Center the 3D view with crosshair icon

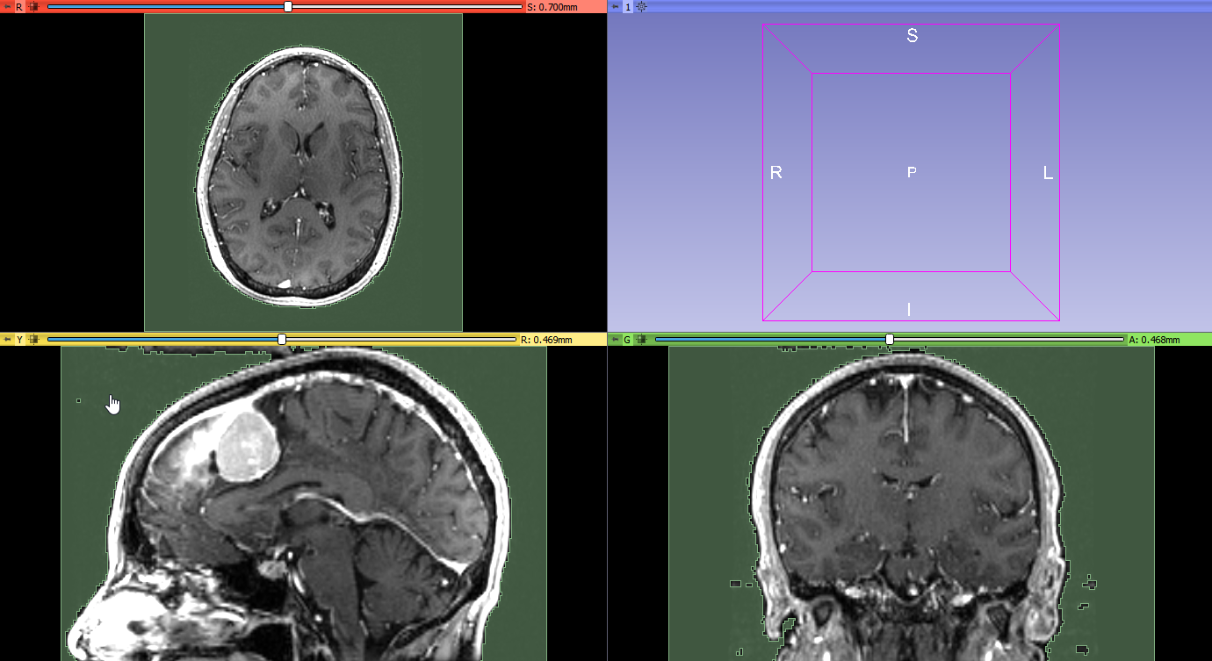tap(641, 6)
